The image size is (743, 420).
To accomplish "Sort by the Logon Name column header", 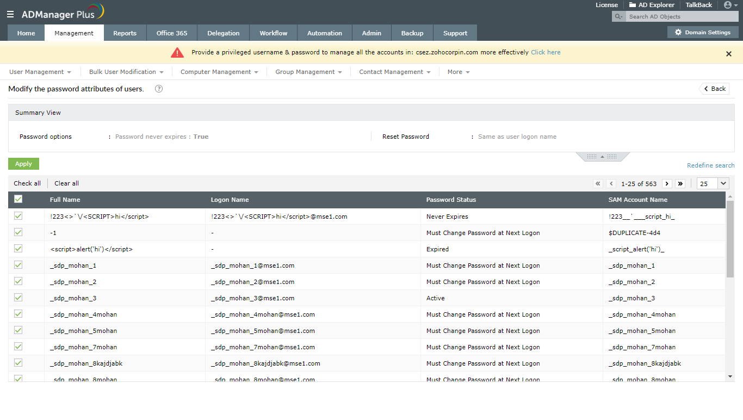I will pyautogui.click(x=230, y=200).
